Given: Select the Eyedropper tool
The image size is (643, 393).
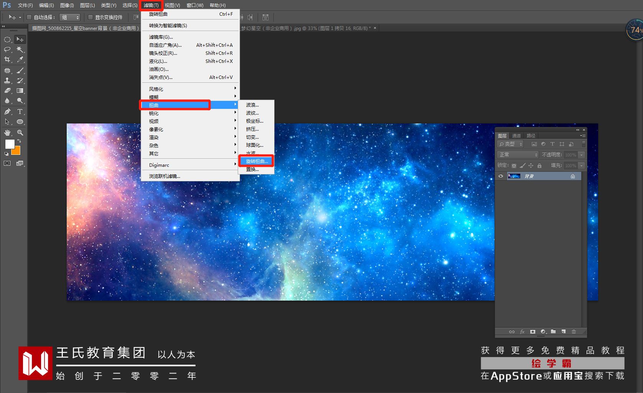Looking at the screenshot, I should click(20, 59).
